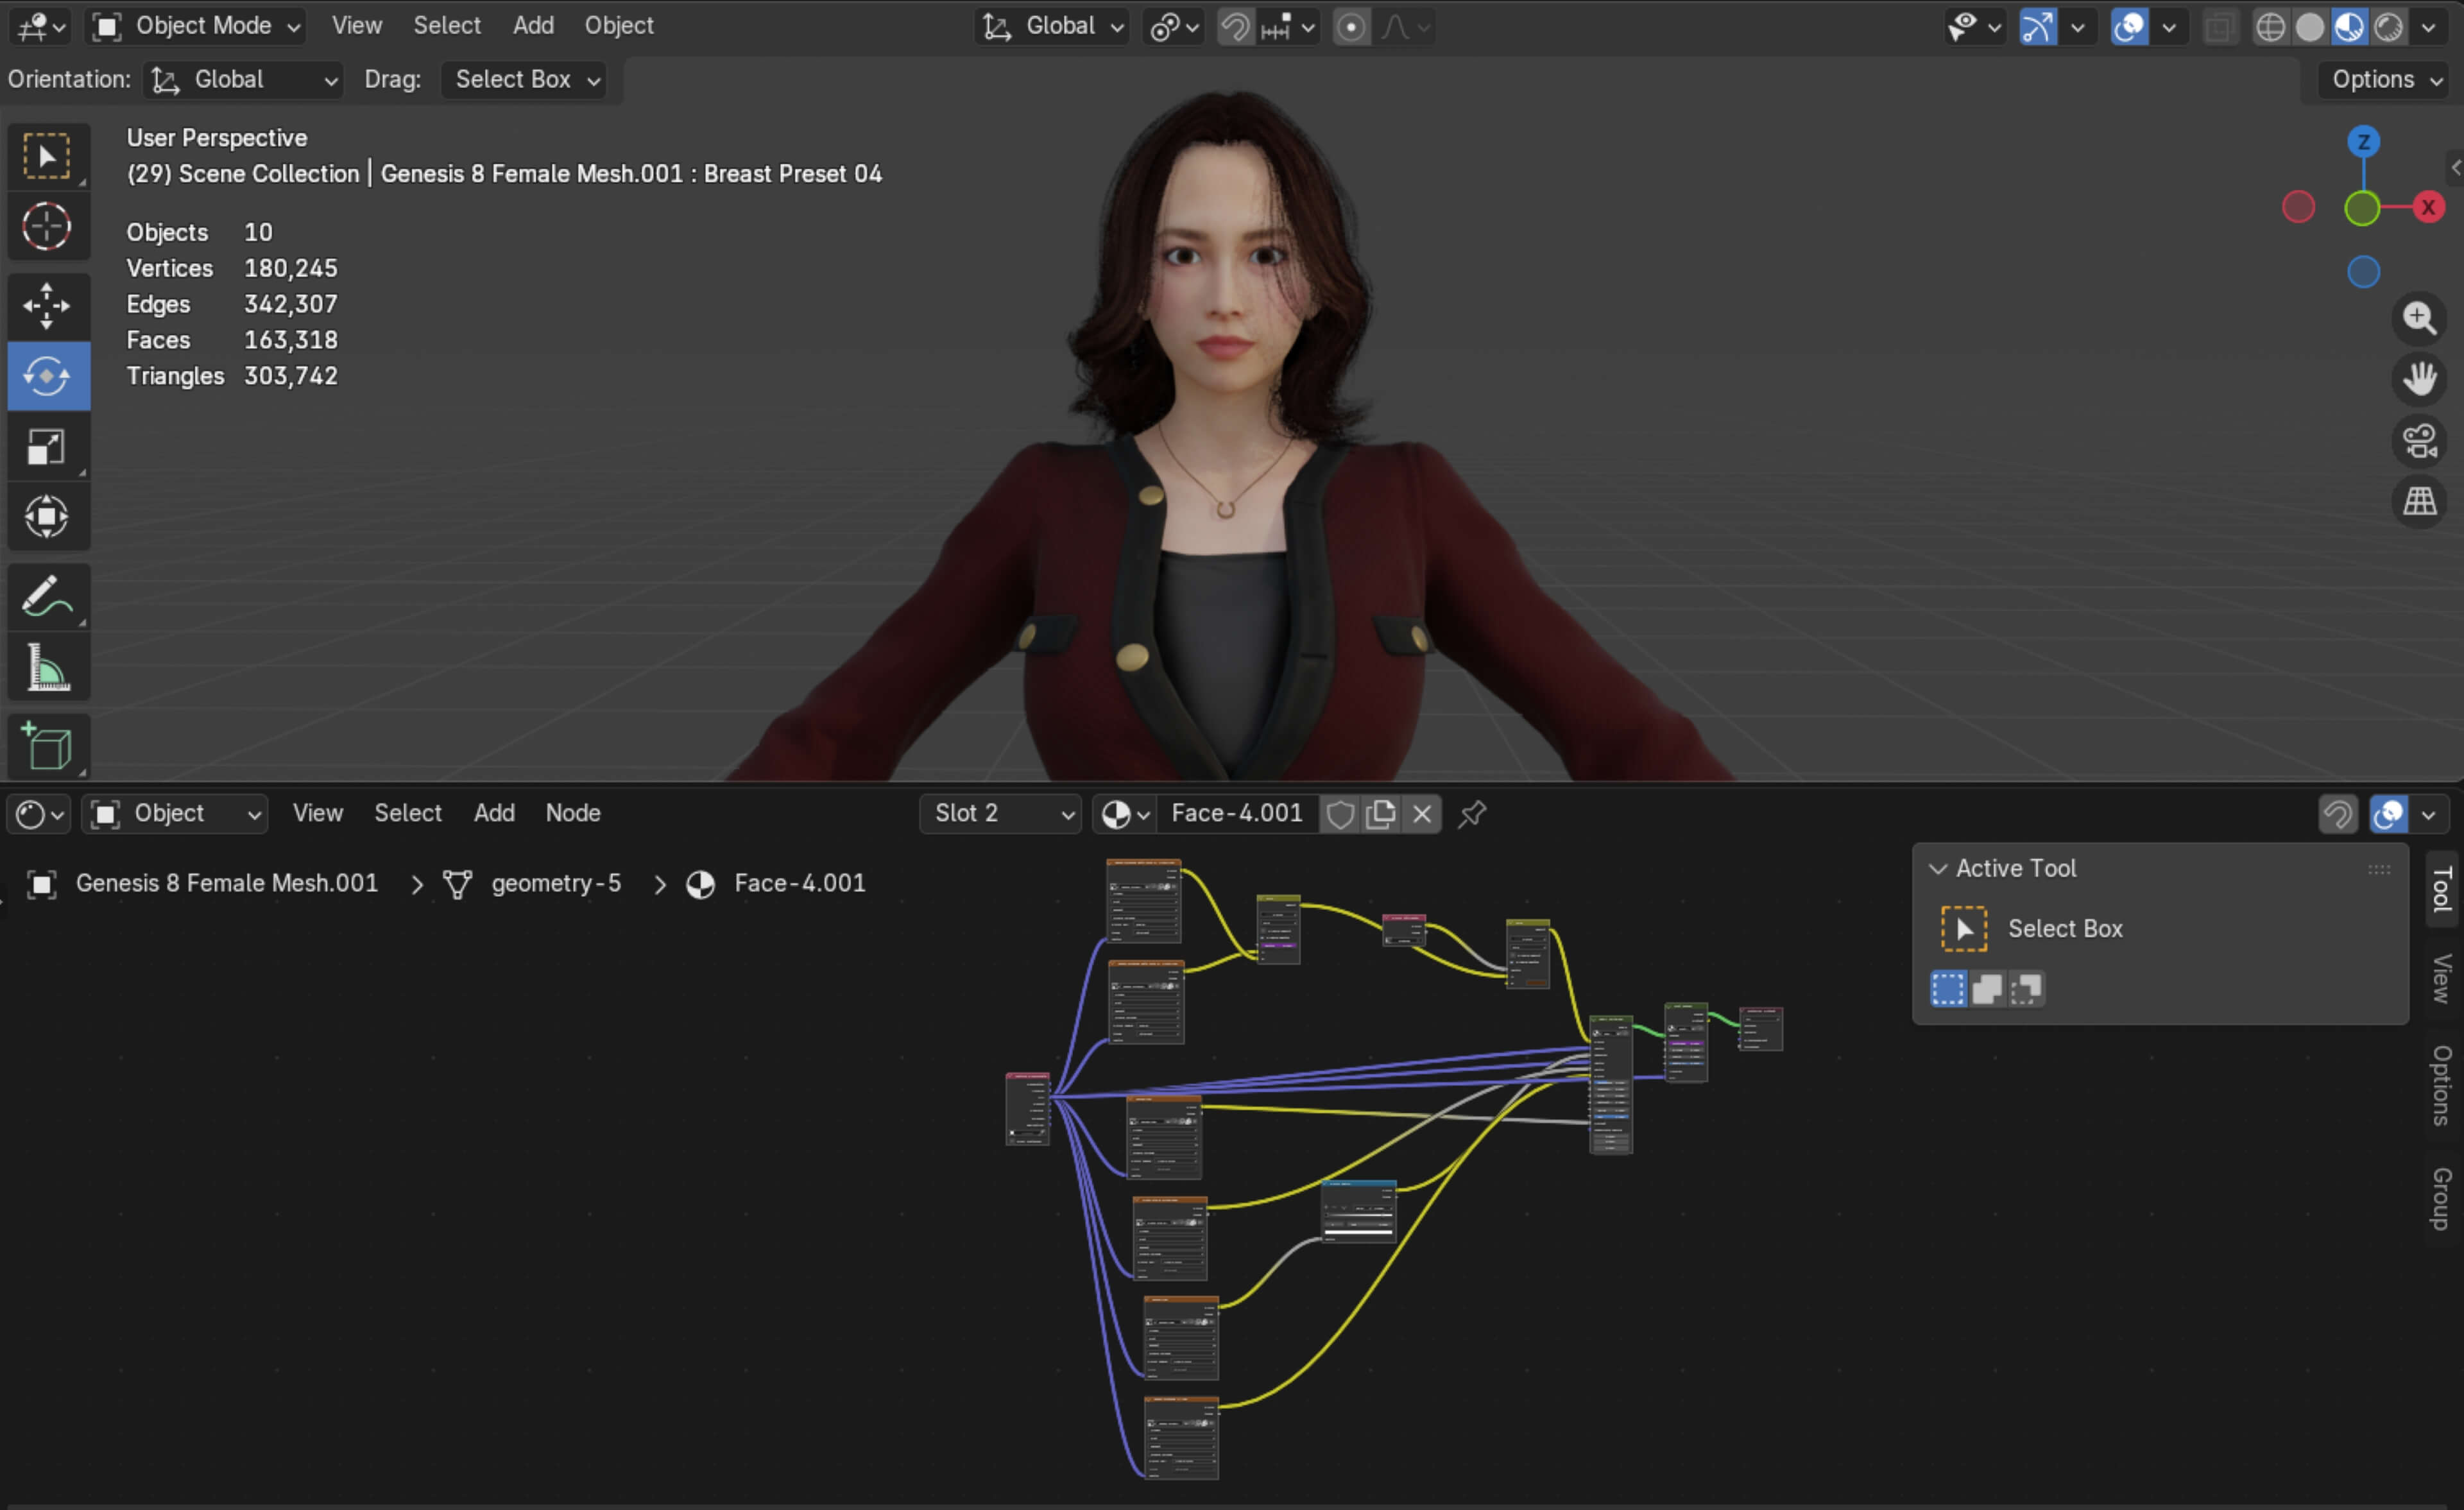2464x1510 pixels.
Task: Click Genesis 8 Female Mesh.001 breadcrumb
Action: pyautogui.click(x=227, y=884)
